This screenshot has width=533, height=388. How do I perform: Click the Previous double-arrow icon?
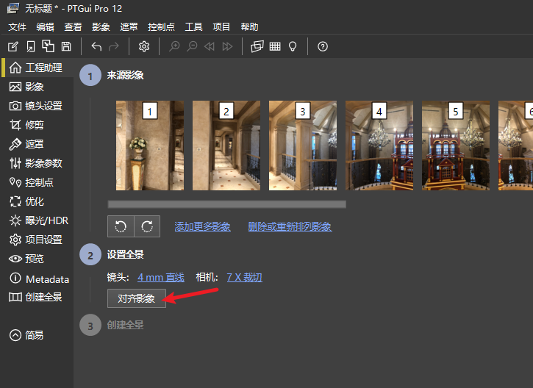tap(210, 46)
